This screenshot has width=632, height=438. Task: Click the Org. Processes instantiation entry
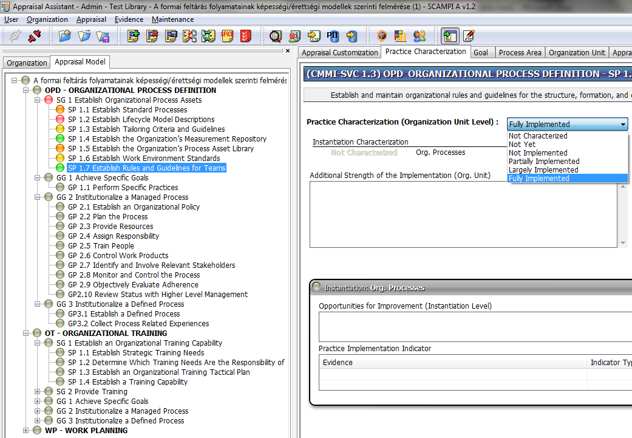pos(441,152)
